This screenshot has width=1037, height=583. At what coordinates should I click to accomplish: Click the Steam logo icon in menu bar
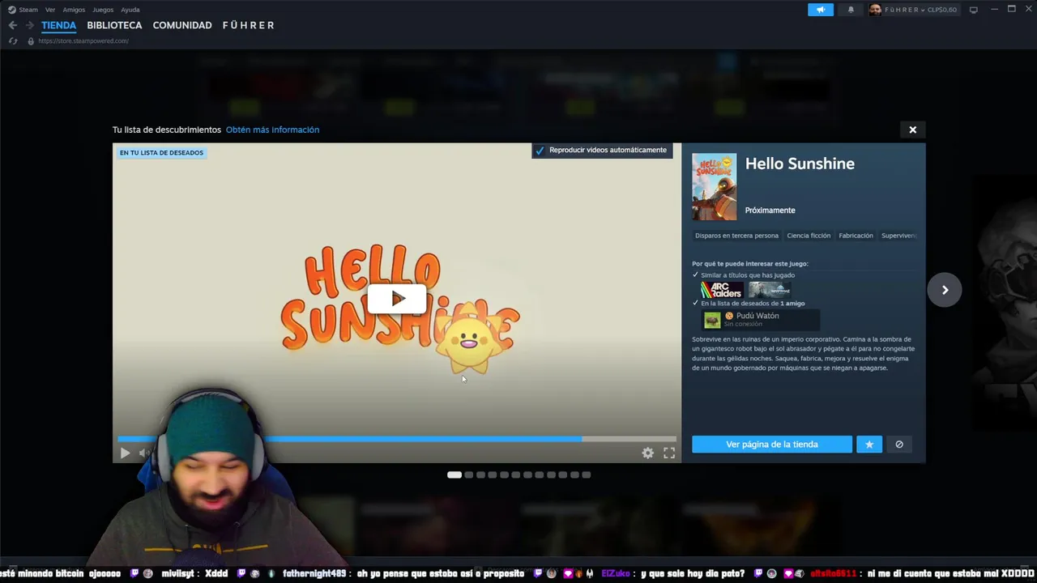coord(11,10)
